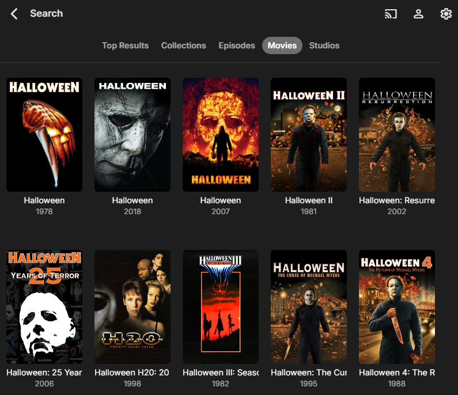Open the 25 Years of Terror poster
This screenshot has height=395, width=458.
[x=44, y=307]
